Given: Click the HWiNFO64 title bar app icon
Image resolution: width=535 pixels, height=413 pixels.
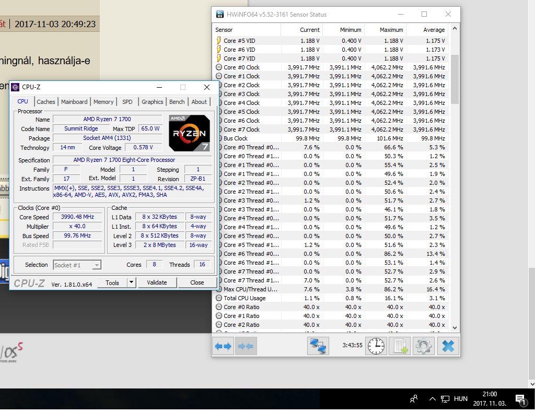Looking at the screenshot, I should [220, 14].
